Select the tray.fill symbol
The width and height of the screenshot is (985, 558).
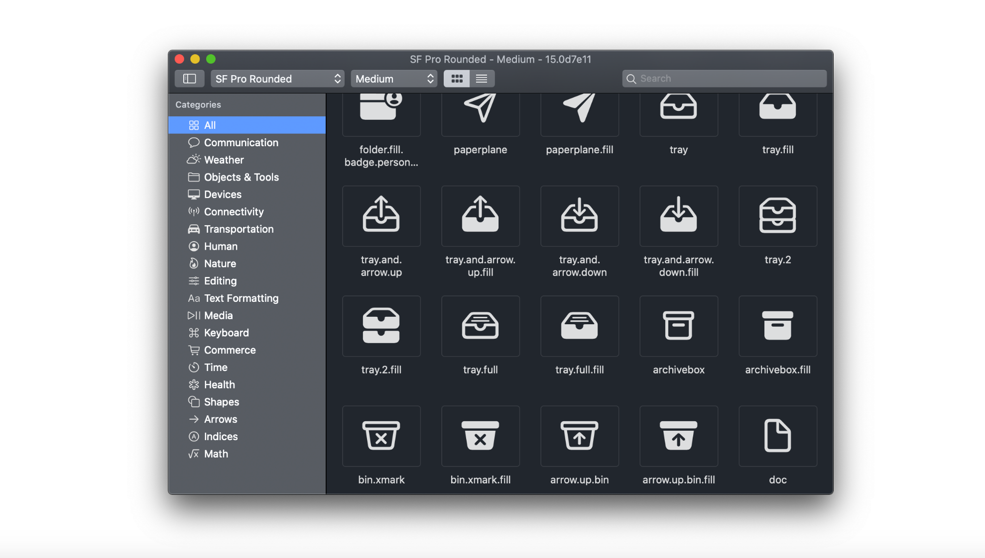click(x=778, y=114)
